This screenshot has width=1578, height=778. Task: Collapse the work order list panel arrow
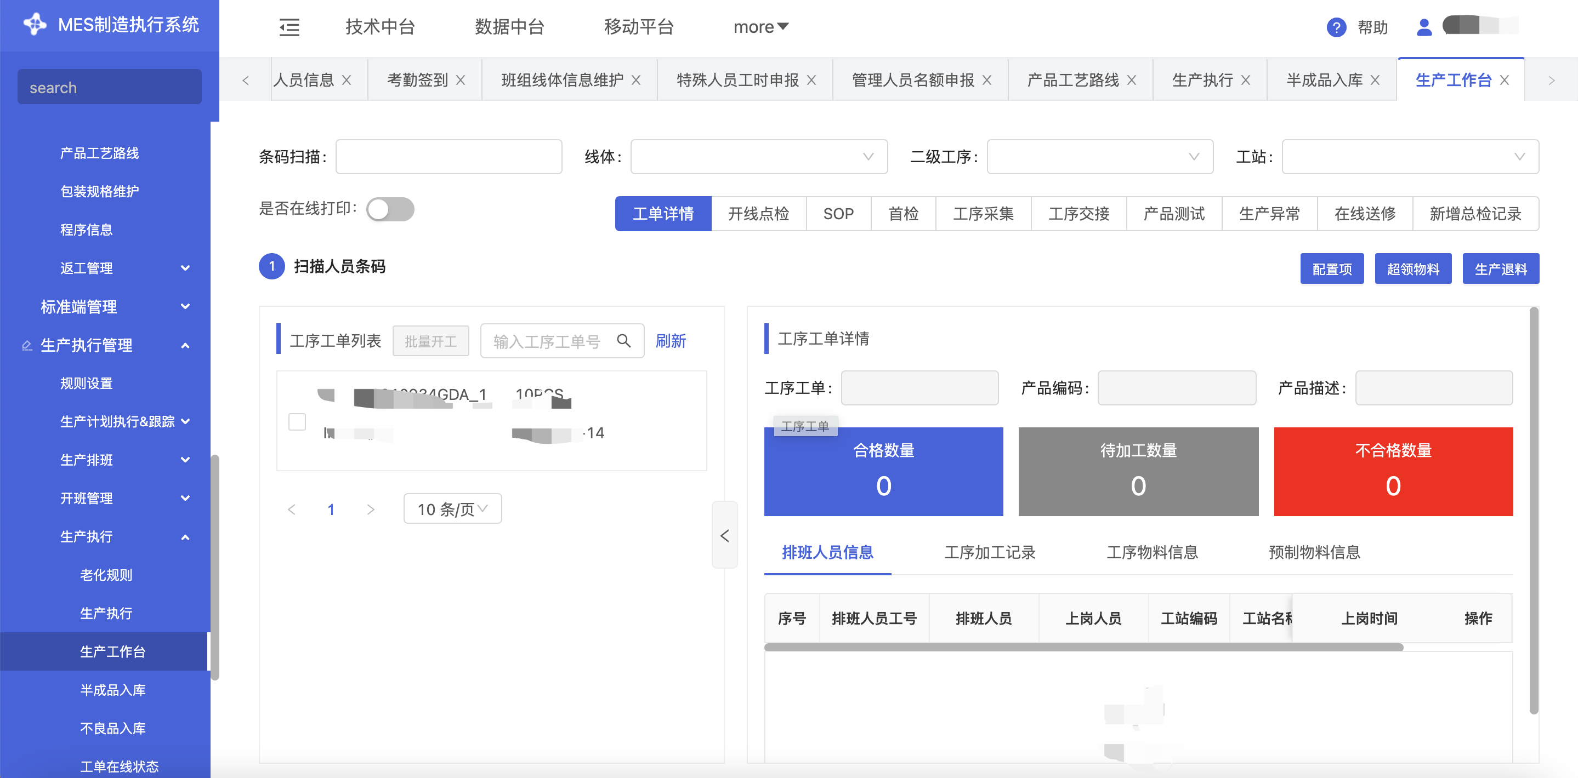tap(724, 536)
